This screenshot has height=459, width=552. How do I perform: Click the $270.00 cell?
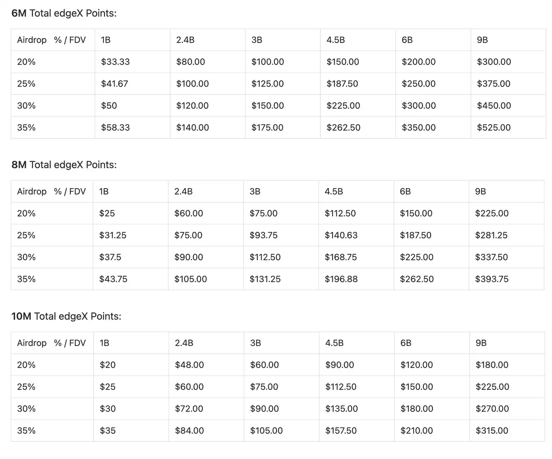coord(492,409)
